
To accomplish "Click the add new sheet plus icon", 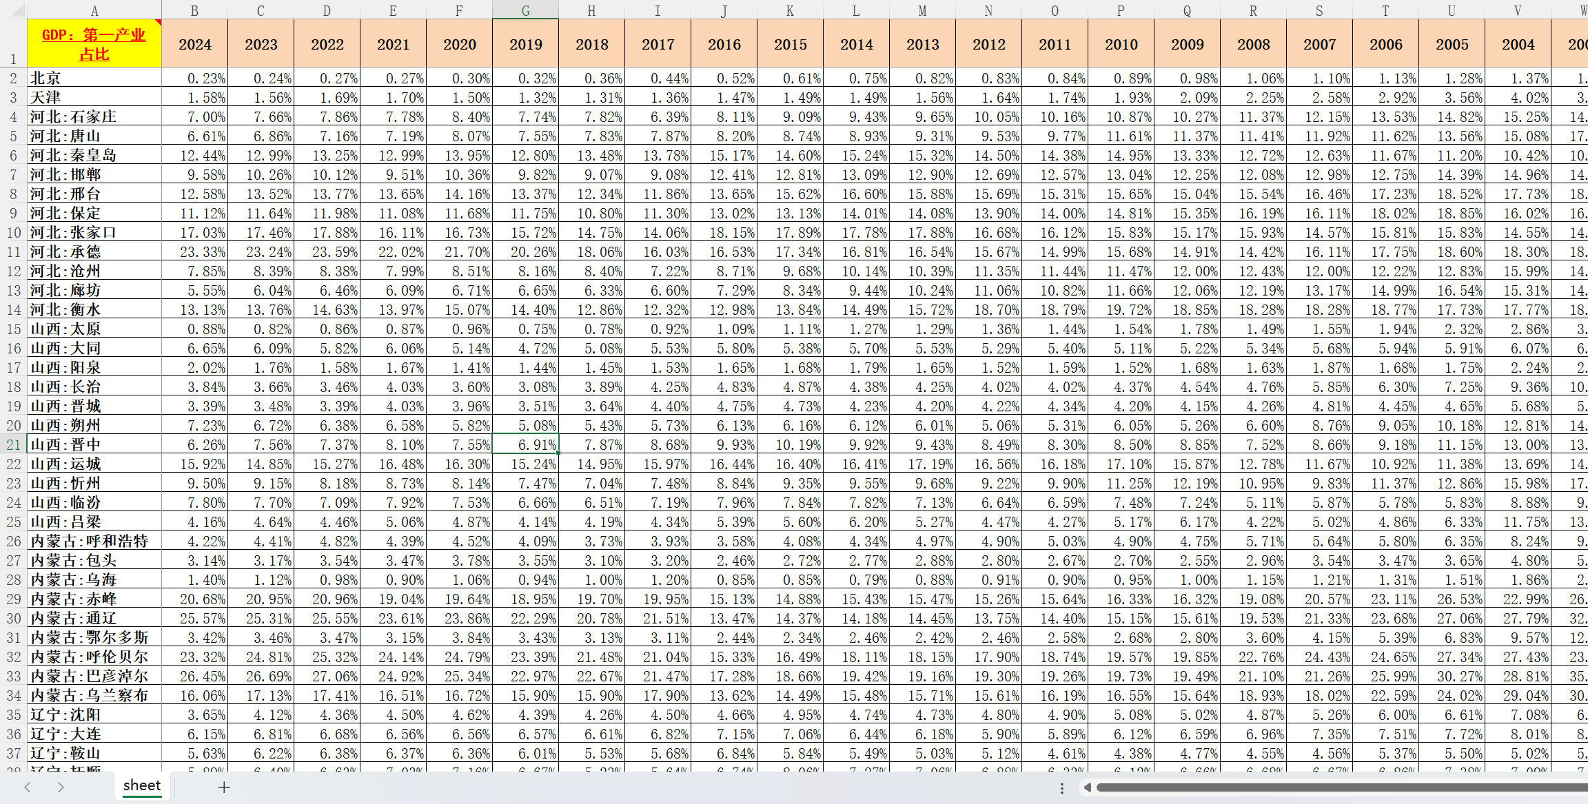I will pyautogui.click(x=224, y=787).
